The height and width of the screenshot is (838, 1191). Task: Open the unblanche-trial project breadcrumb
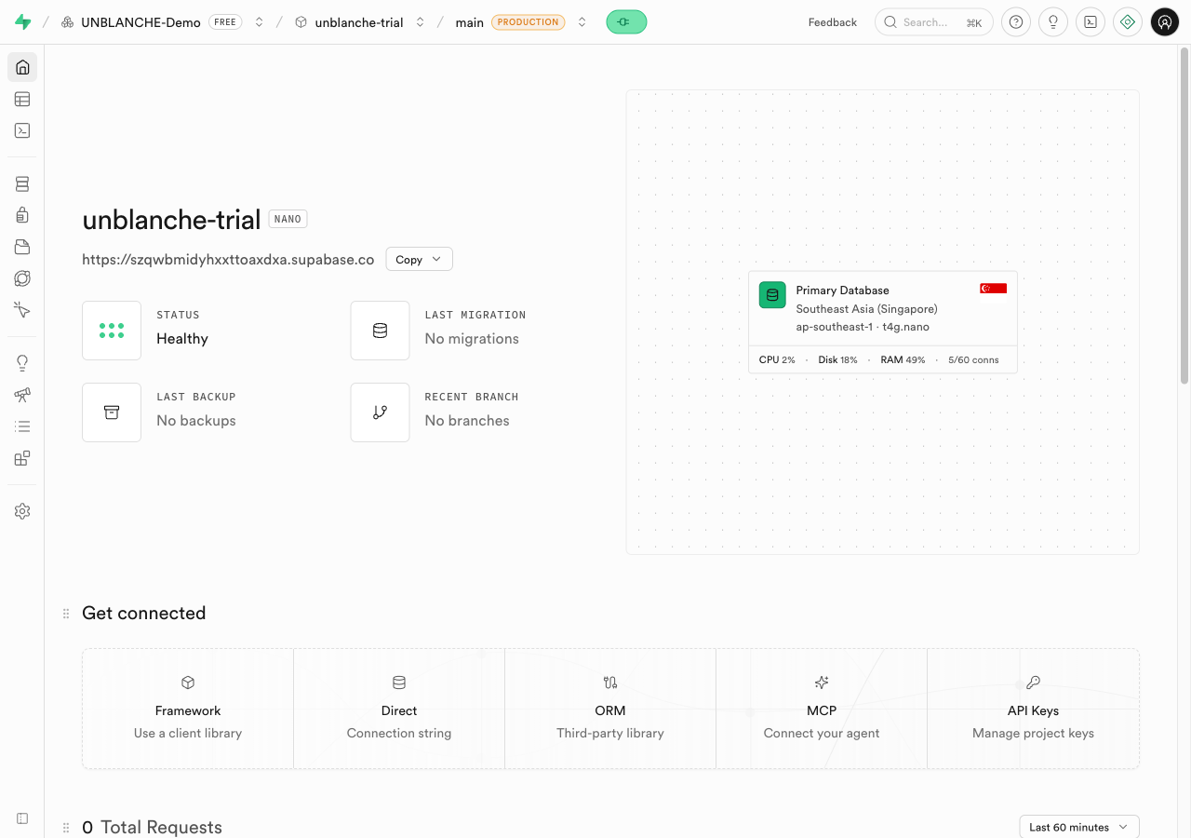point(359,22)
